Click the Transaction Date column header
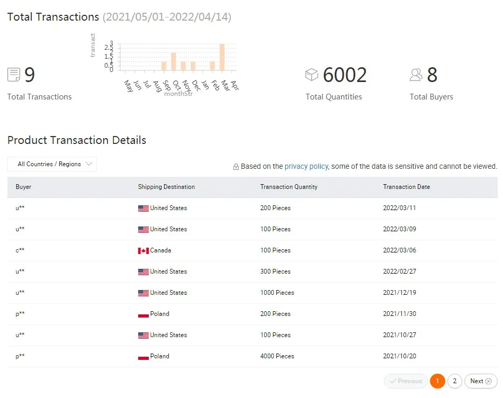 pyautogui.click(x=406, y=187)
